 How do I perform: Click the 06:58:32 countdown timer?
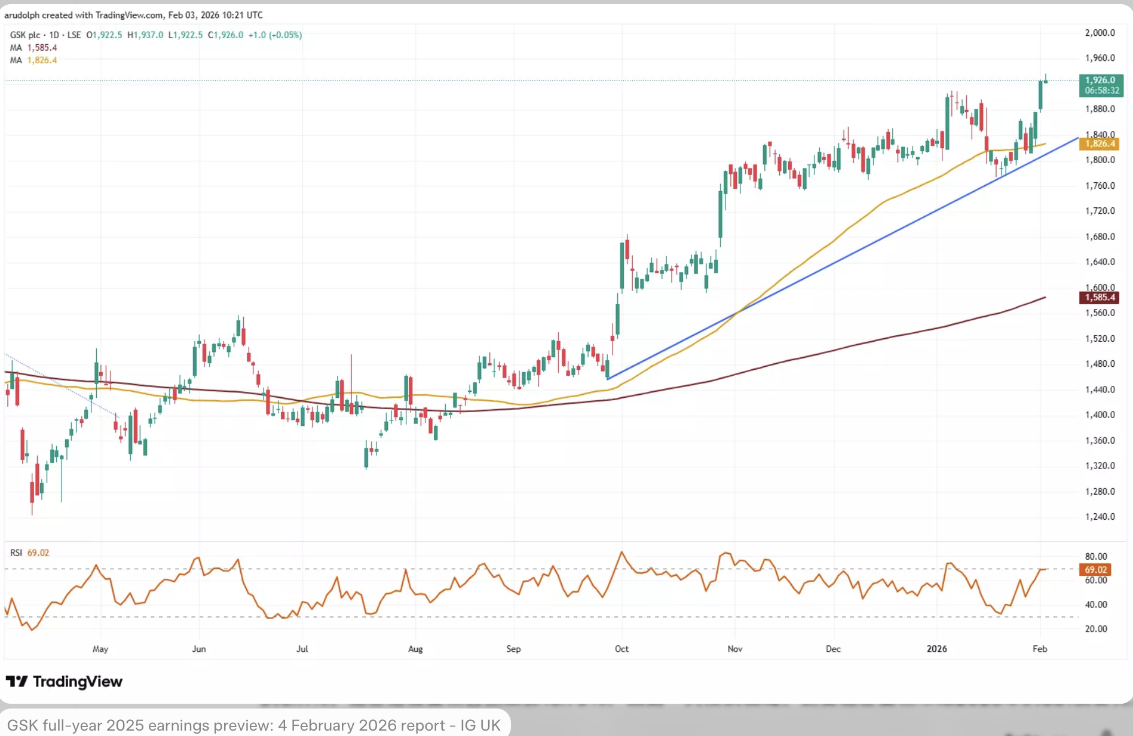click(x=1102, y=91)
